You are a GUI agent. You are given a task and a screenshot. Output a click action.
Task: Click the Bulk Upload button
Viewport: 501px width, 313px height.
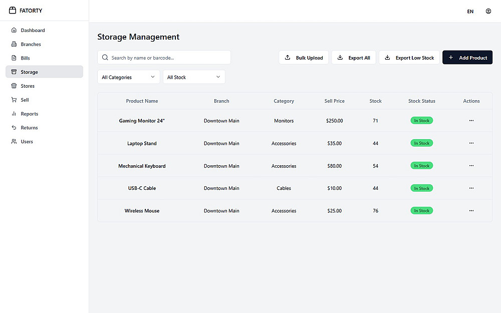pos(304,58)
